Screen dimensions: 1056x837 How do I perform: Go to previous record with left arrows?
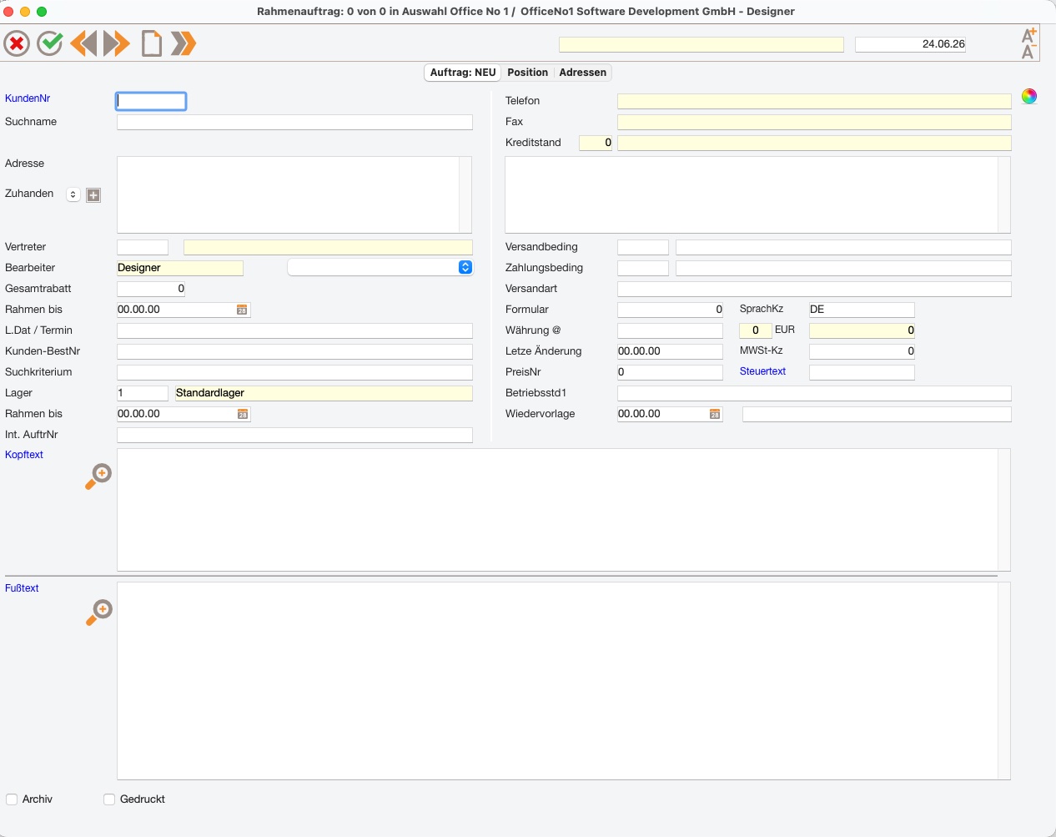[x=83, y=43]
